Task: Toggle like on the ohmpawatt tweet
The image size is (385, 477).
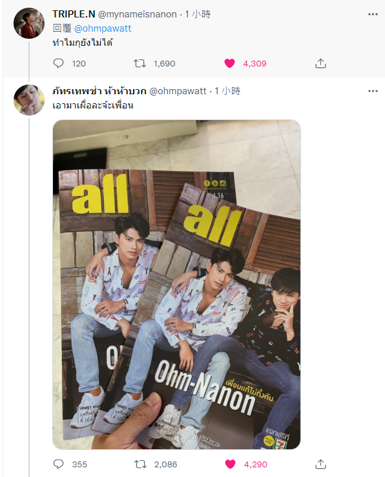Action: [x=230, y=464]
